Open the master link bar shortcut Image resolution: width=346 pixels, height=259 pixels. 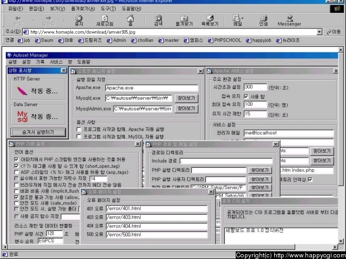click(169, 40)
